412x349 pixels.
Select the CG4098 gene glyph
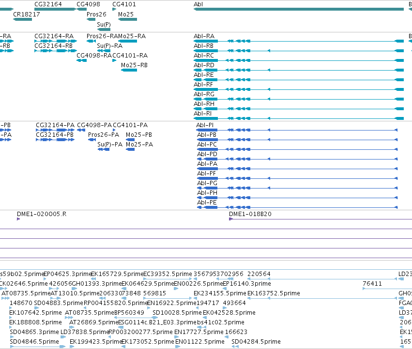click(x=81, y=9)
